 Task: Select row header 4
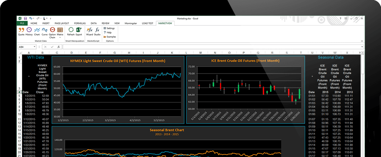19,92
